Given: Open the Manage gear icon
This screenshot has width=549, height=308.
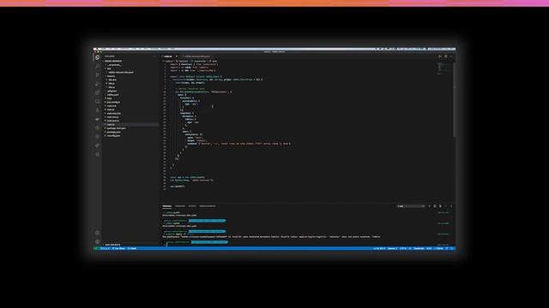Looking at the screenshot, I should [x=97, y=241].
